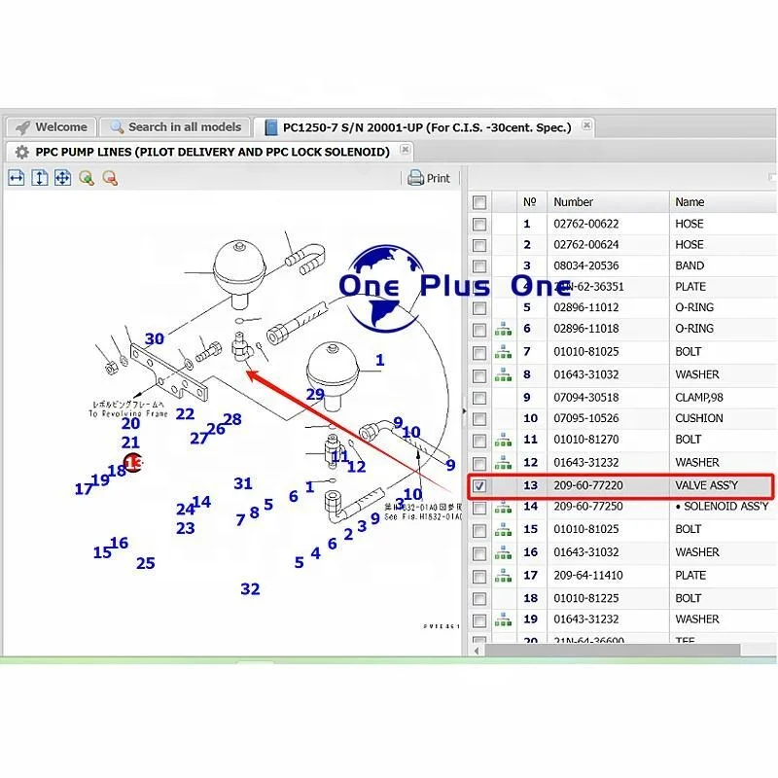Close the PPC PUMP LINES tab
The image size is (778, 778).
tap(406, 151)
